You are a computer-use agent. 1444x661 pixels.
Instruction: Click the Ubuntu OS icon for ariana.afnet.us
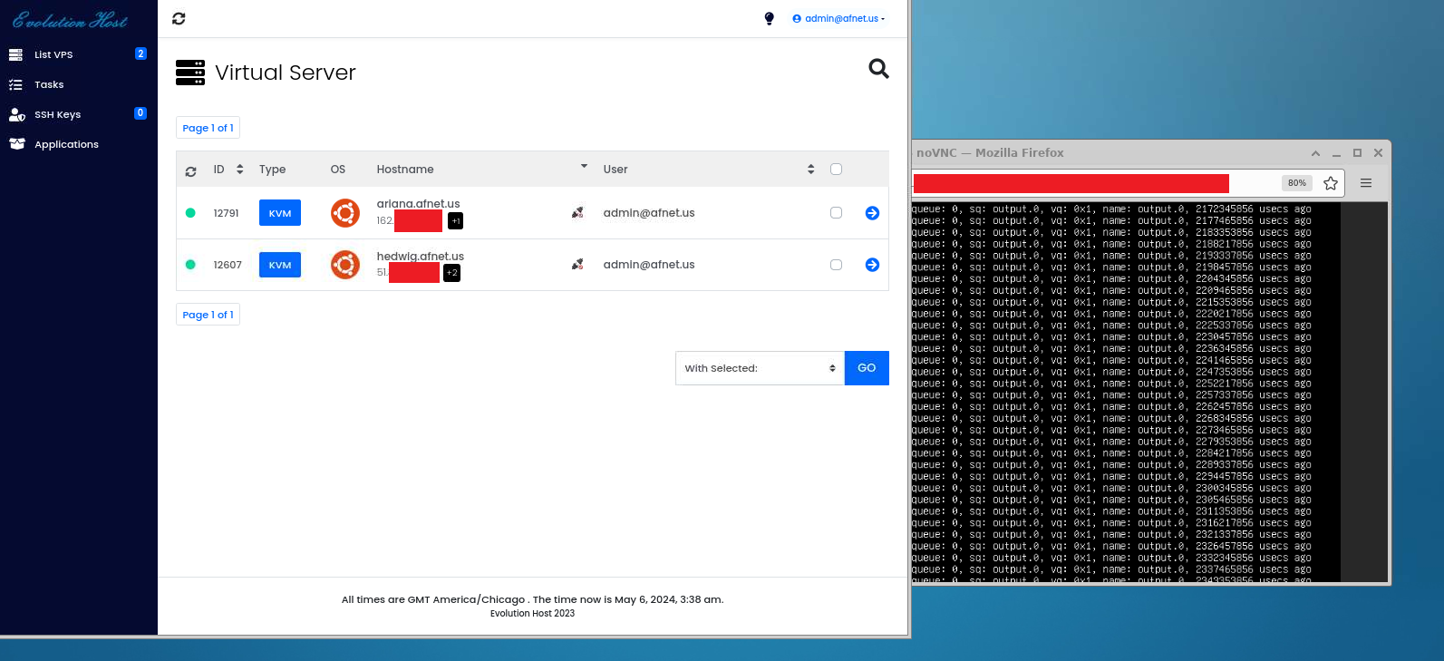click(344, 213)
